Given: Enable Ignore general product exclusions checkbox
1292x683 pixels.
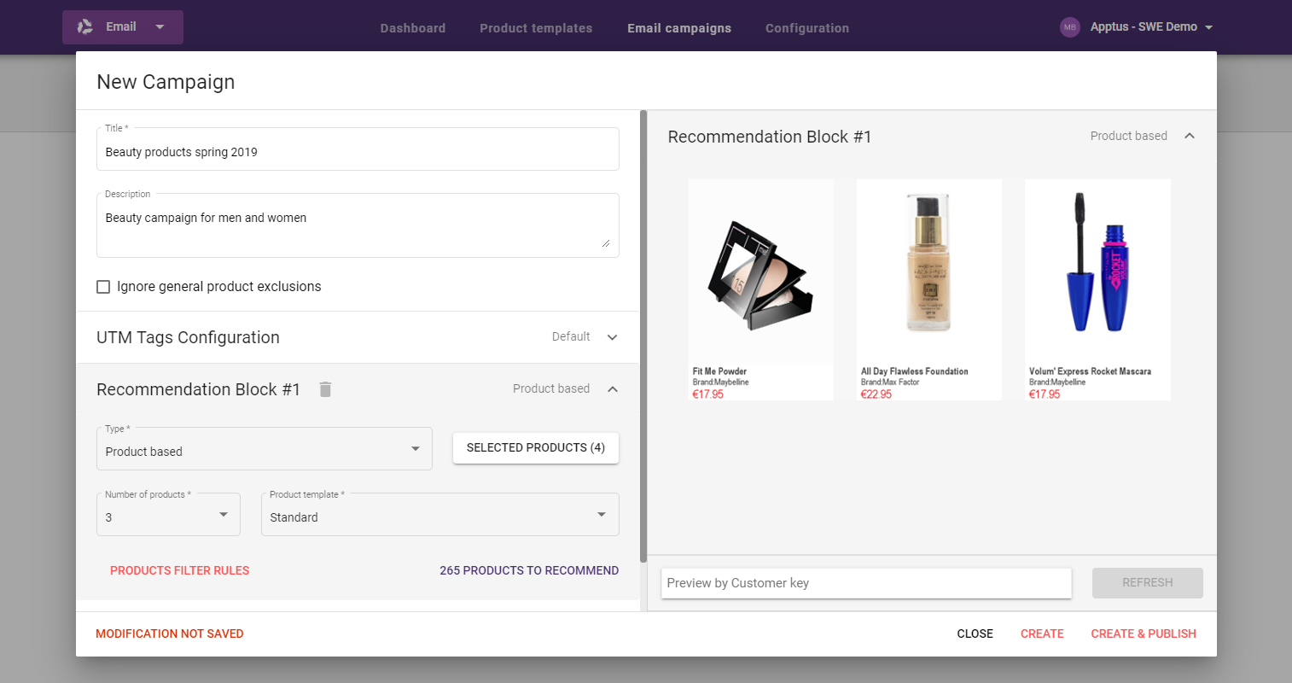Looking at the screenshot, I should (x=103, y=287).
